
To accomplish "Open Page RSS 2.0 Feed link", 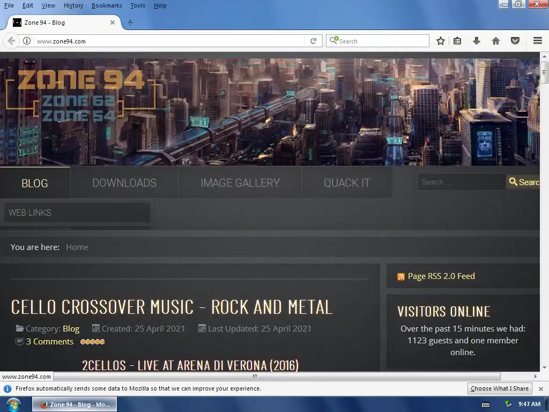I will (x=441, y=276).
